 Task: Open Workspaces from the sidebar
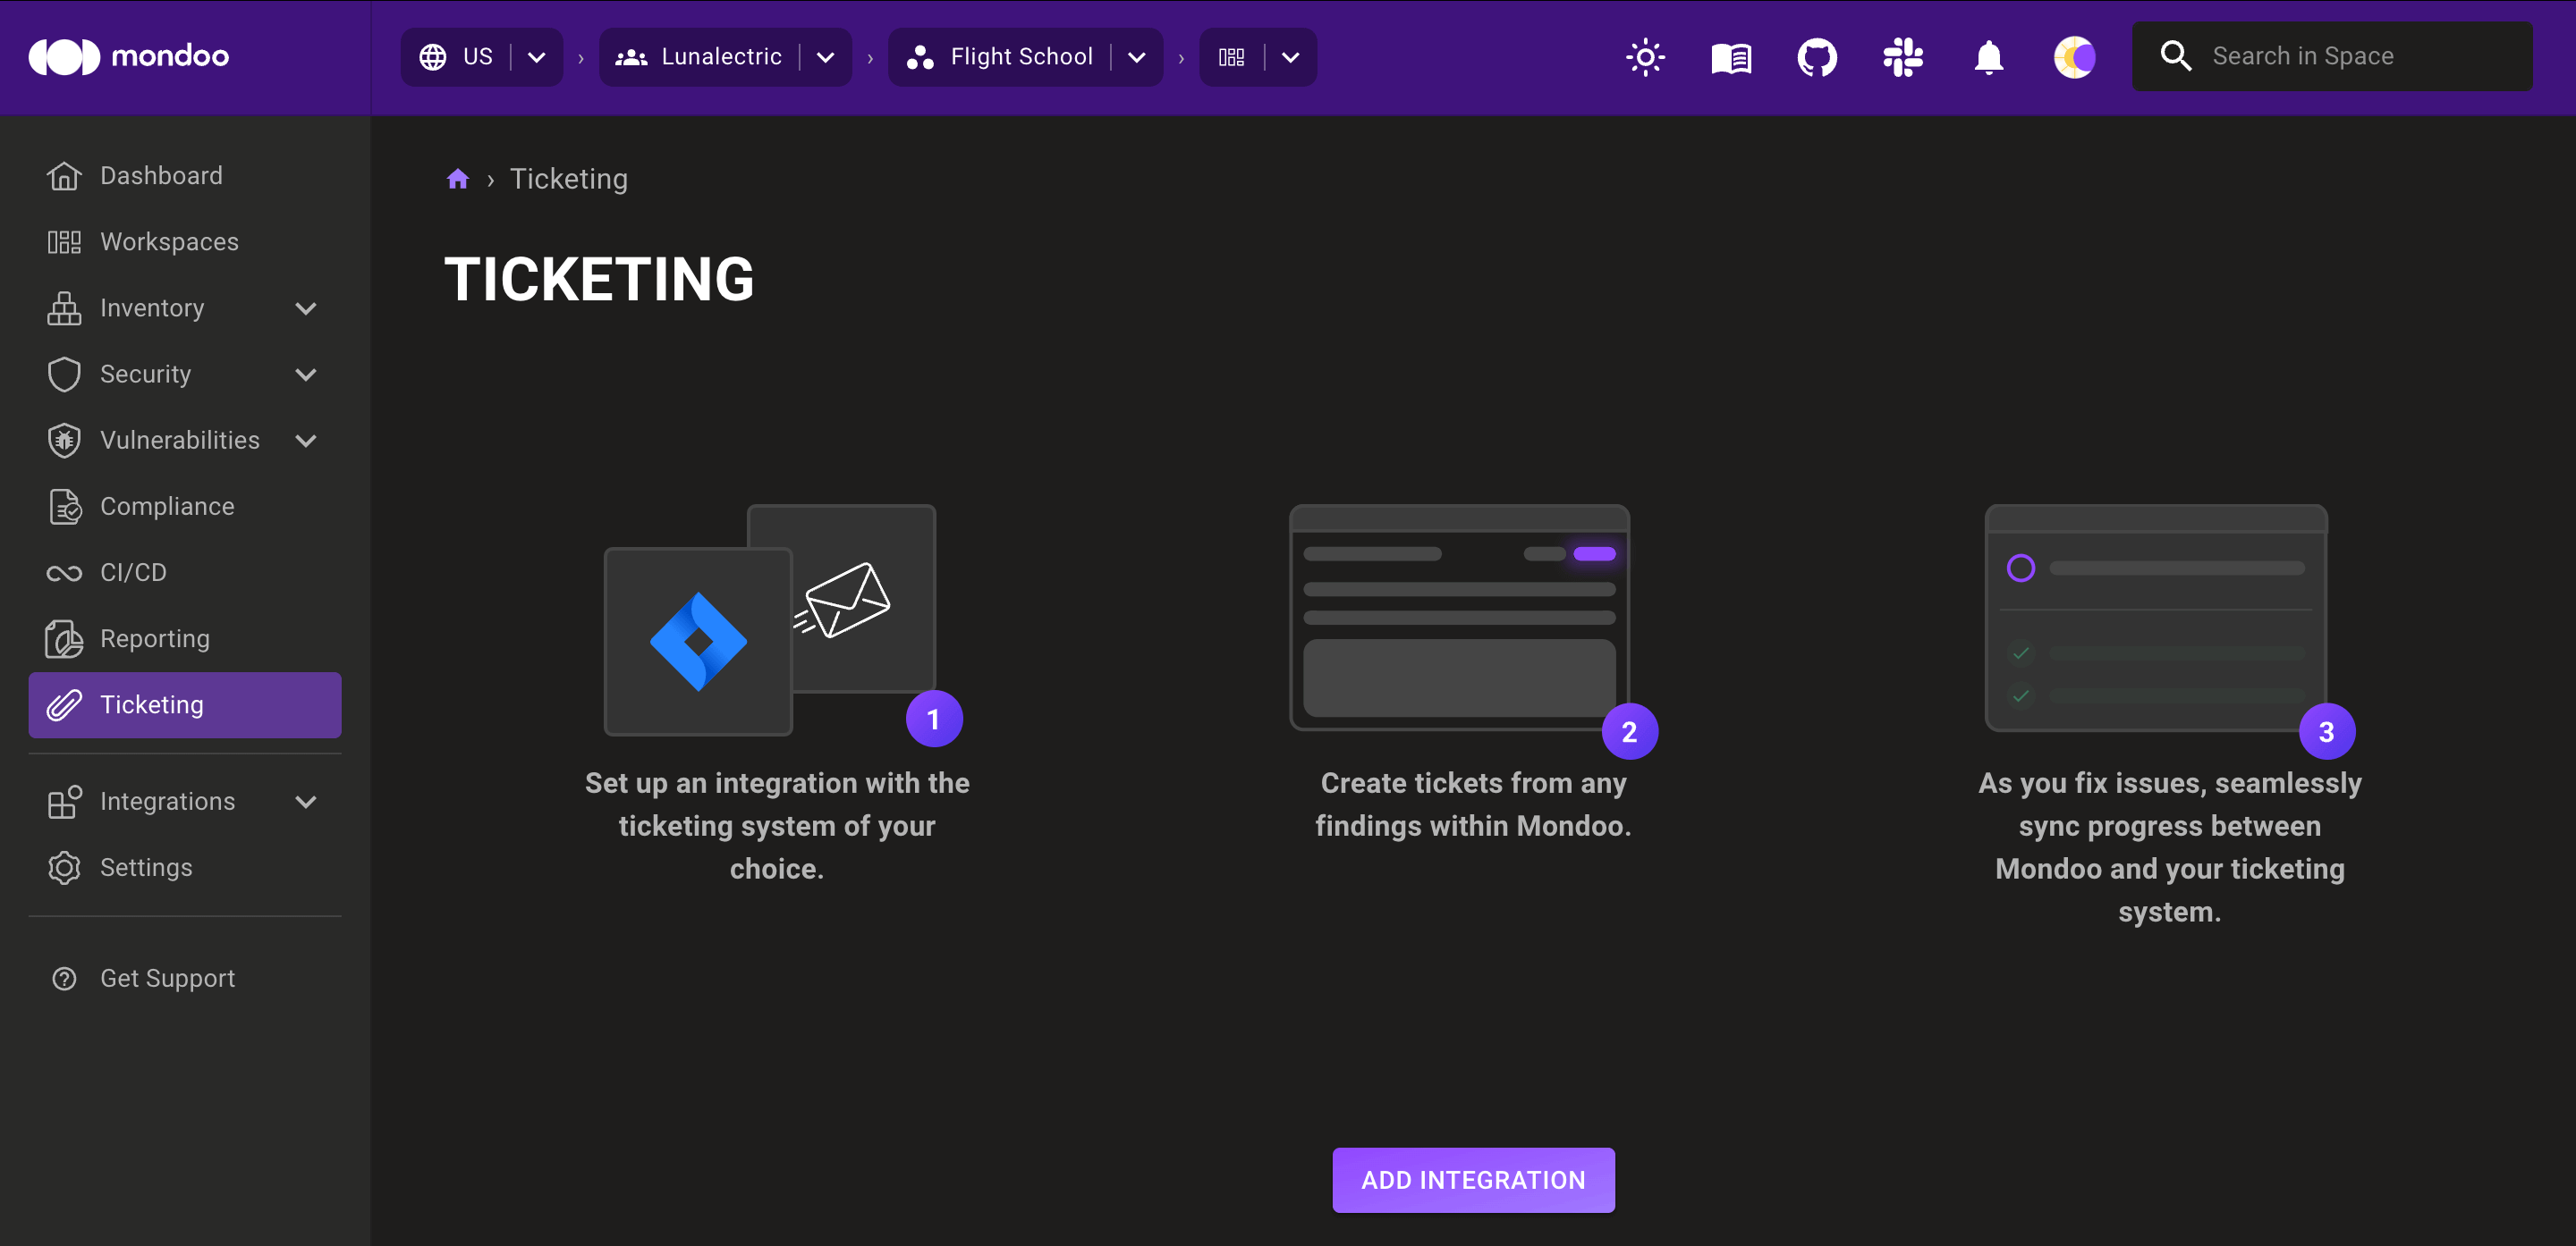[168, 240]
